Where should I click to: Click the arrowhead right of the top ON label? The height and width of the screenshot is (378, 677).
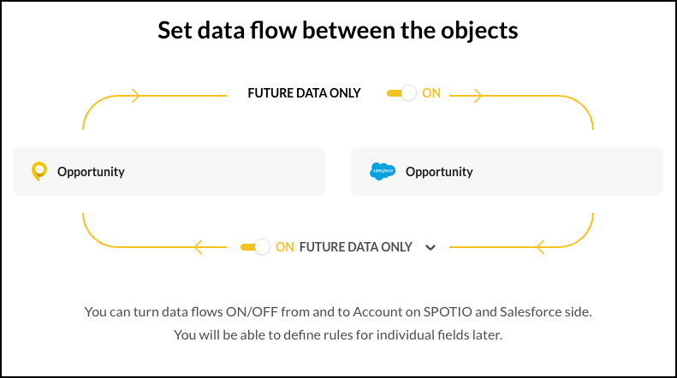[x=478, y=96]
